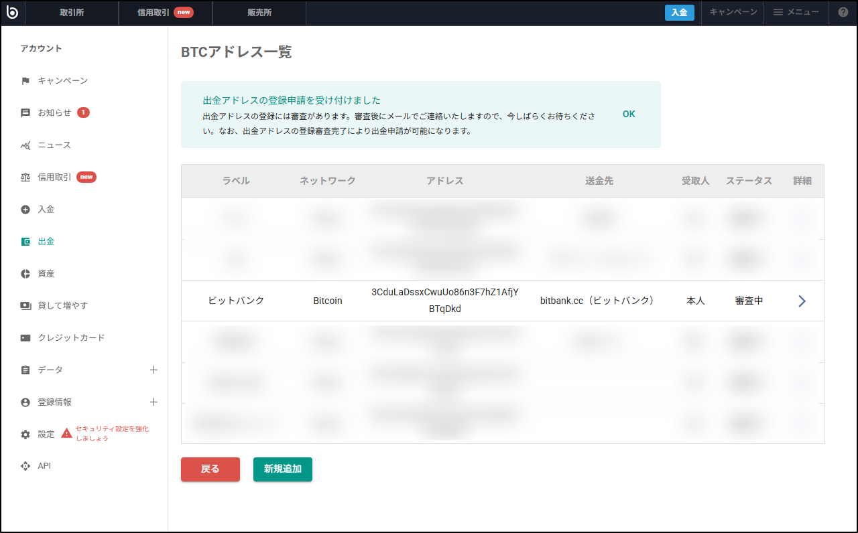Viewport: 858px width, 533px height.
Task: Expand the 登録情報 section with plus
Action: coord(154,402)
